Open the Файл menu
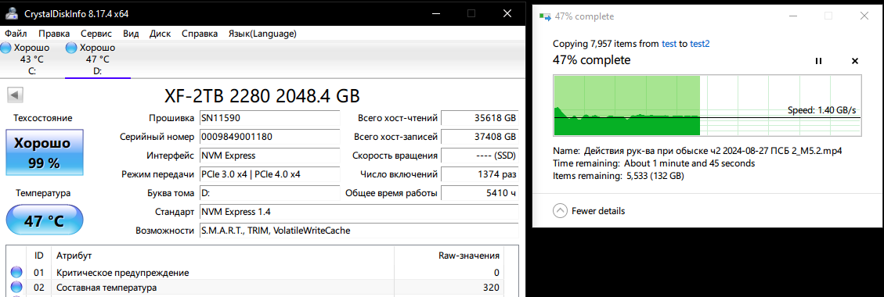 click(x=16, y=34)
